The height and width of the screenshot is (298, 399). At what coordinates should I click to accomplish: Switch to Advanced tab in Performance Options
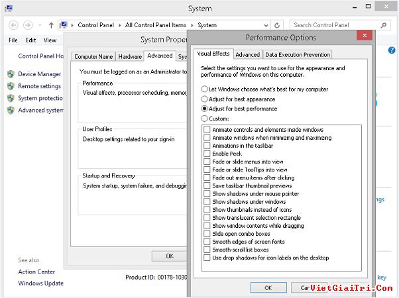248,55
